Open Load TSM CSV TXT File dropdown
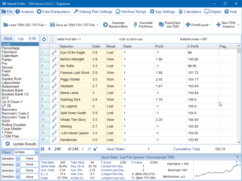242x181 pixels. tap(25, 25)
